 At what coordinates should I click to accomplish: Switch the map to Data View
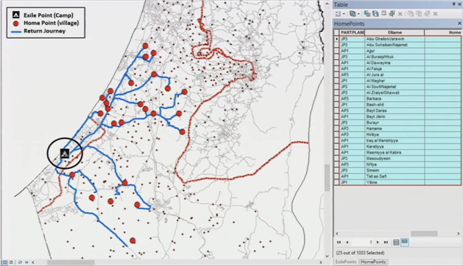click(x=5, y=262)
